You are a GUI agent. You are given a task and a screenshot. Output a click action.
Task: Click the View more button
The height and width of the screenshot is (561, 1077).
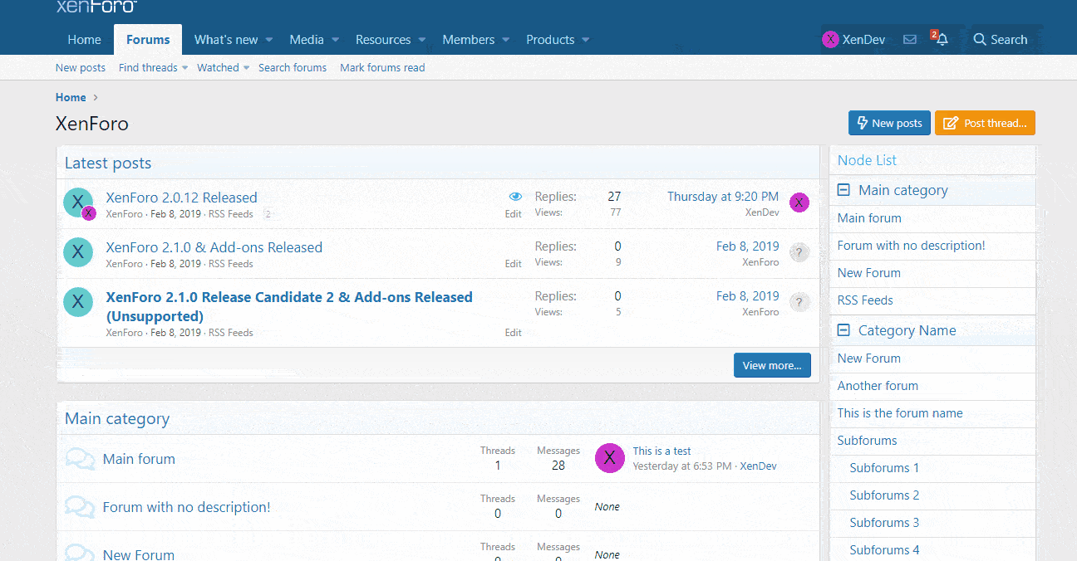tap(771, 365)
